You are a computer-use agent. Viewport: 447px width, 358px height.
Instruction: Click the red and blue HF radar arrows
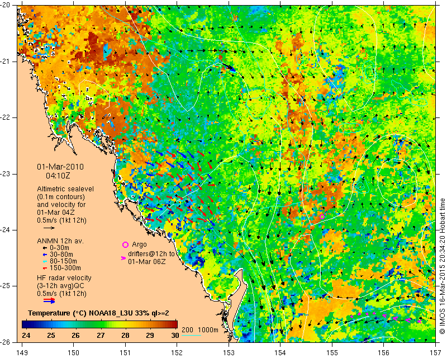(x=49, y=301)
